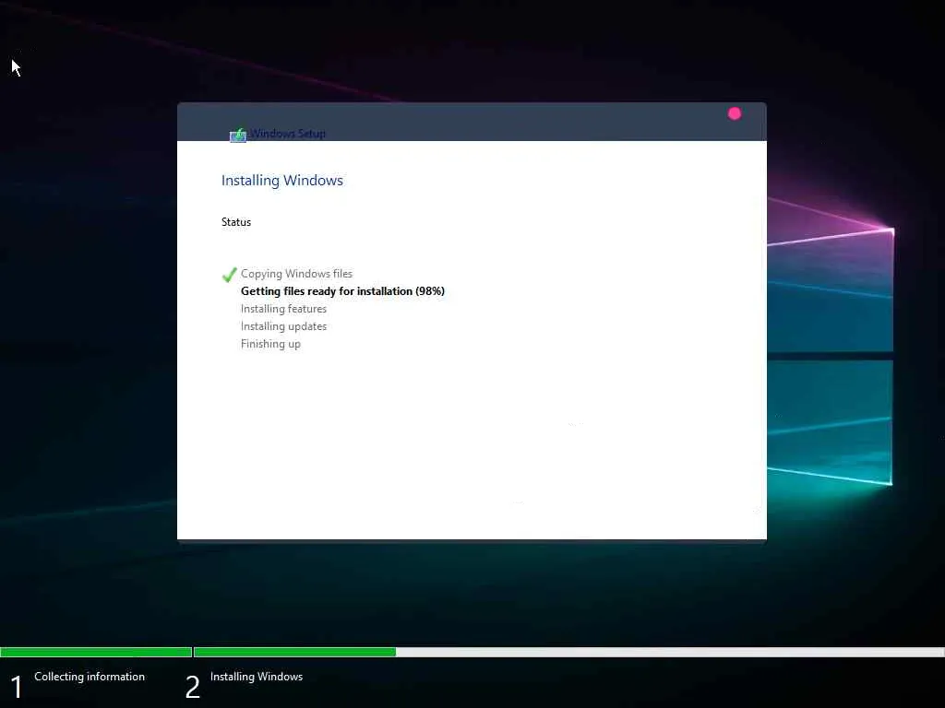Viewport: 945px width, 708px height.
Task: Click the Collecting information progress bar segment
Action: coord(96,652)
